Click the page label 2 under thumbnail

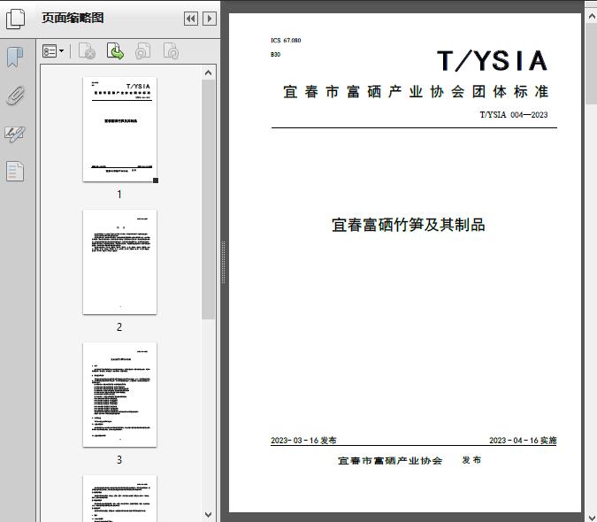(119, 327)
